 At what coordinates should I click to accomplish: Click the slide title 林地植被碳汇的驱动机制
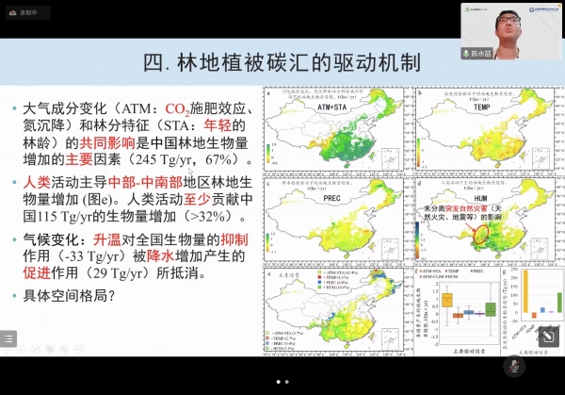click(282, 62)
